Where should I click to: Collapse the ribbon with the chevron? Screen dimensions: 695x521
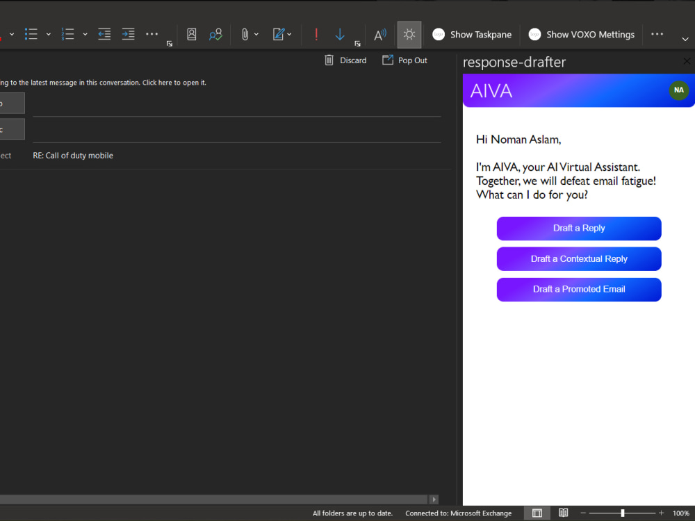pos(685,40)
